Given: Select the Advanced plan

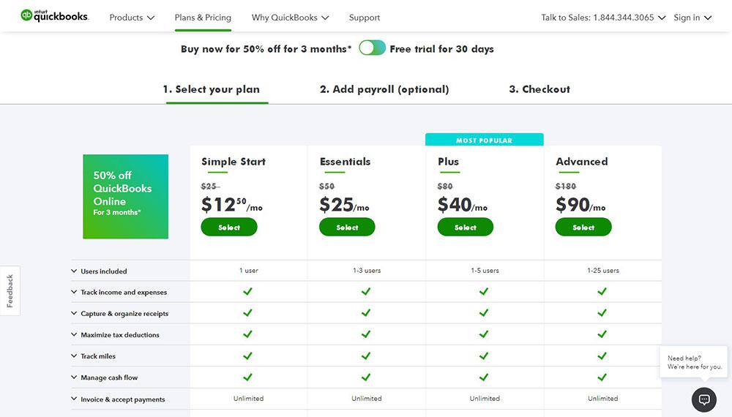Looking at the screenshot, I should tap(583, 228).
